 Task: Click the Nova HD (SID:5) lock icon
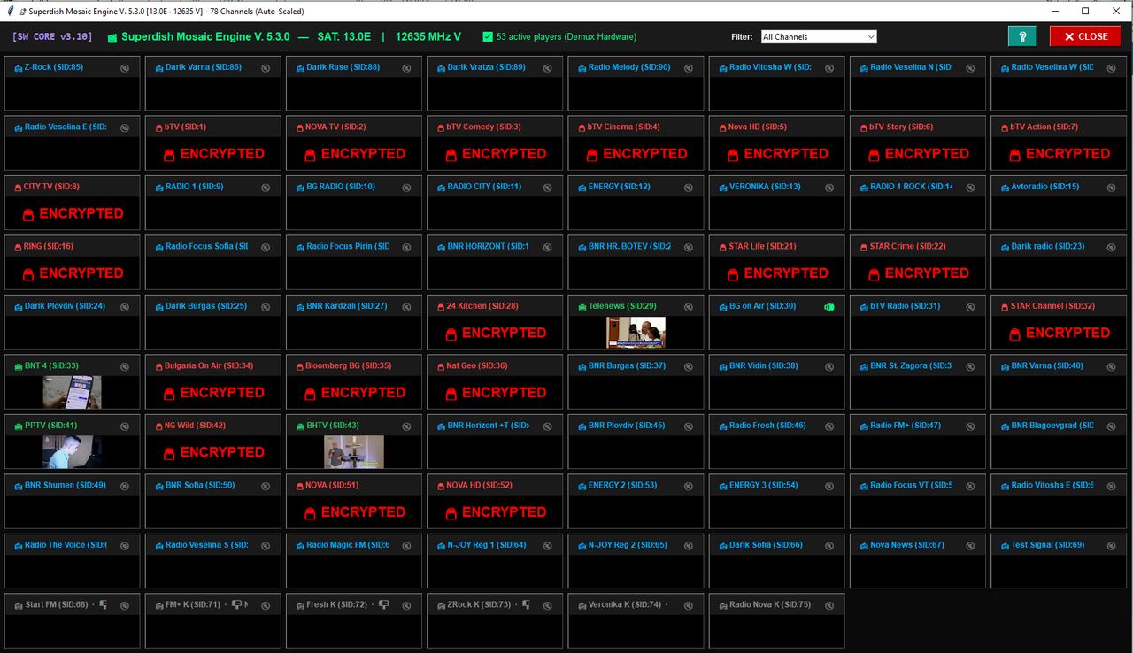[x=723, y=127]
